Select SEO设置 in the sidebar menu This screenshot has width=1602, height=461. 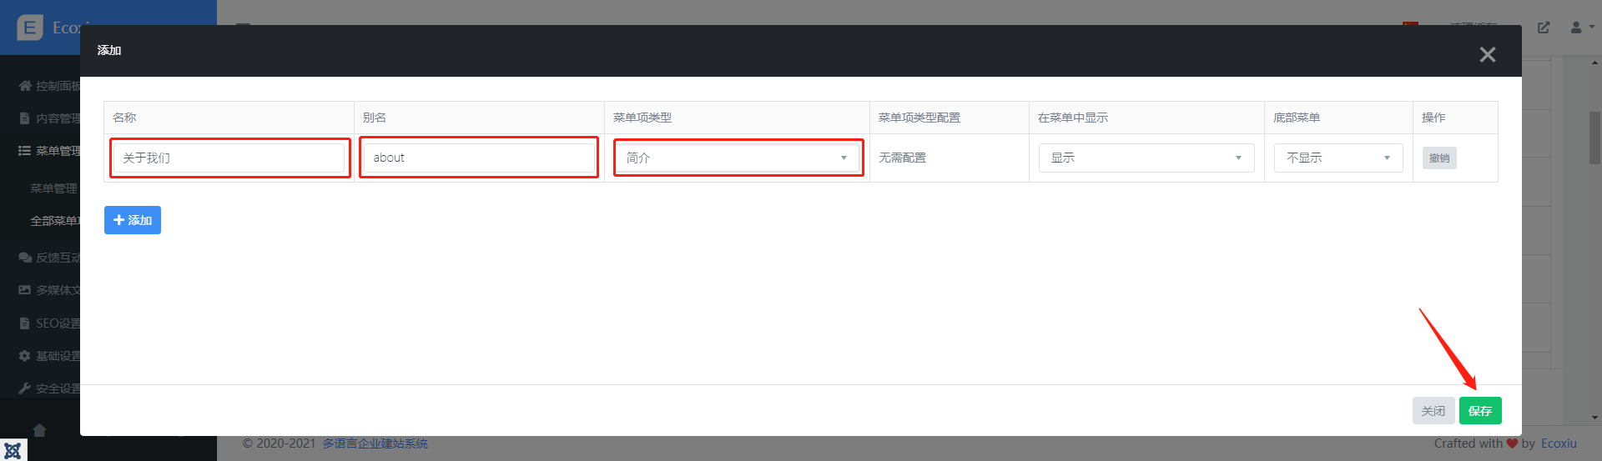pyautogui.click(x=57, y=323)
